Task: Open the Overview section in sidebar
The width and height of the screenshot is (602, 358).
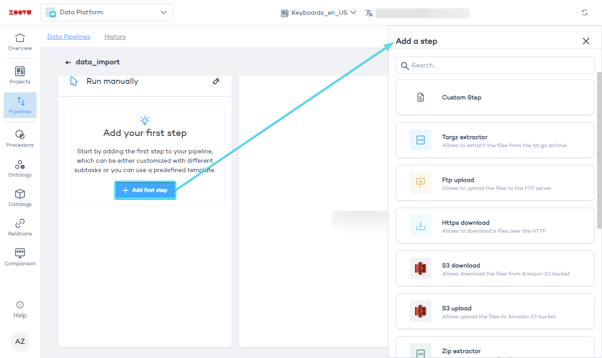Action: [20, 42]
